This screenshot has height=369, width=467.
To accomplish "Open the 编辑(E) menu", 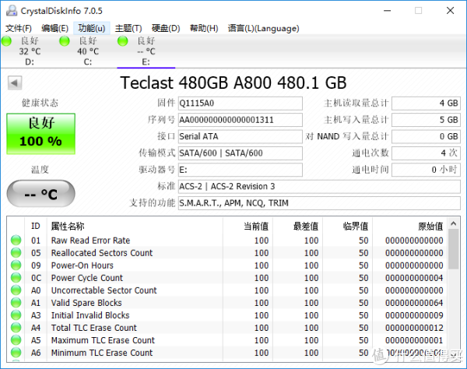I will click(x=54, y=28).
